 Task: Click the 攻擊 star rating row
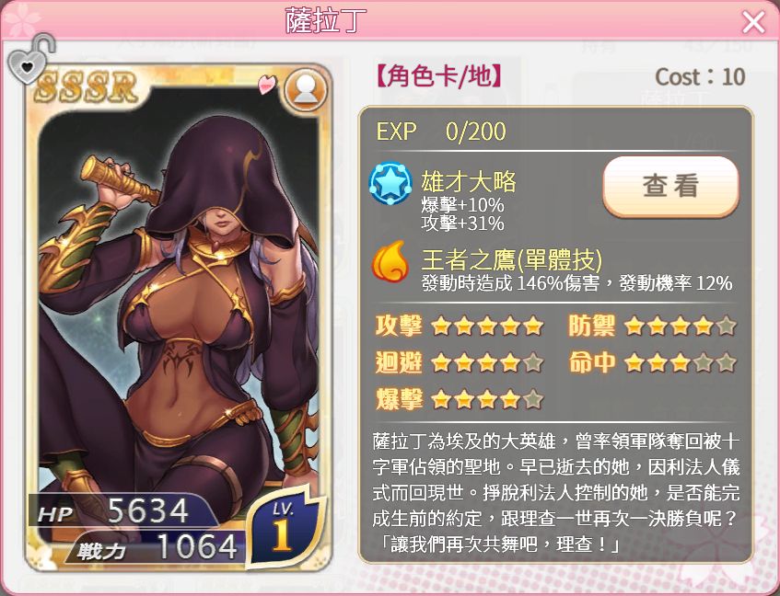[x=460, y=326]
